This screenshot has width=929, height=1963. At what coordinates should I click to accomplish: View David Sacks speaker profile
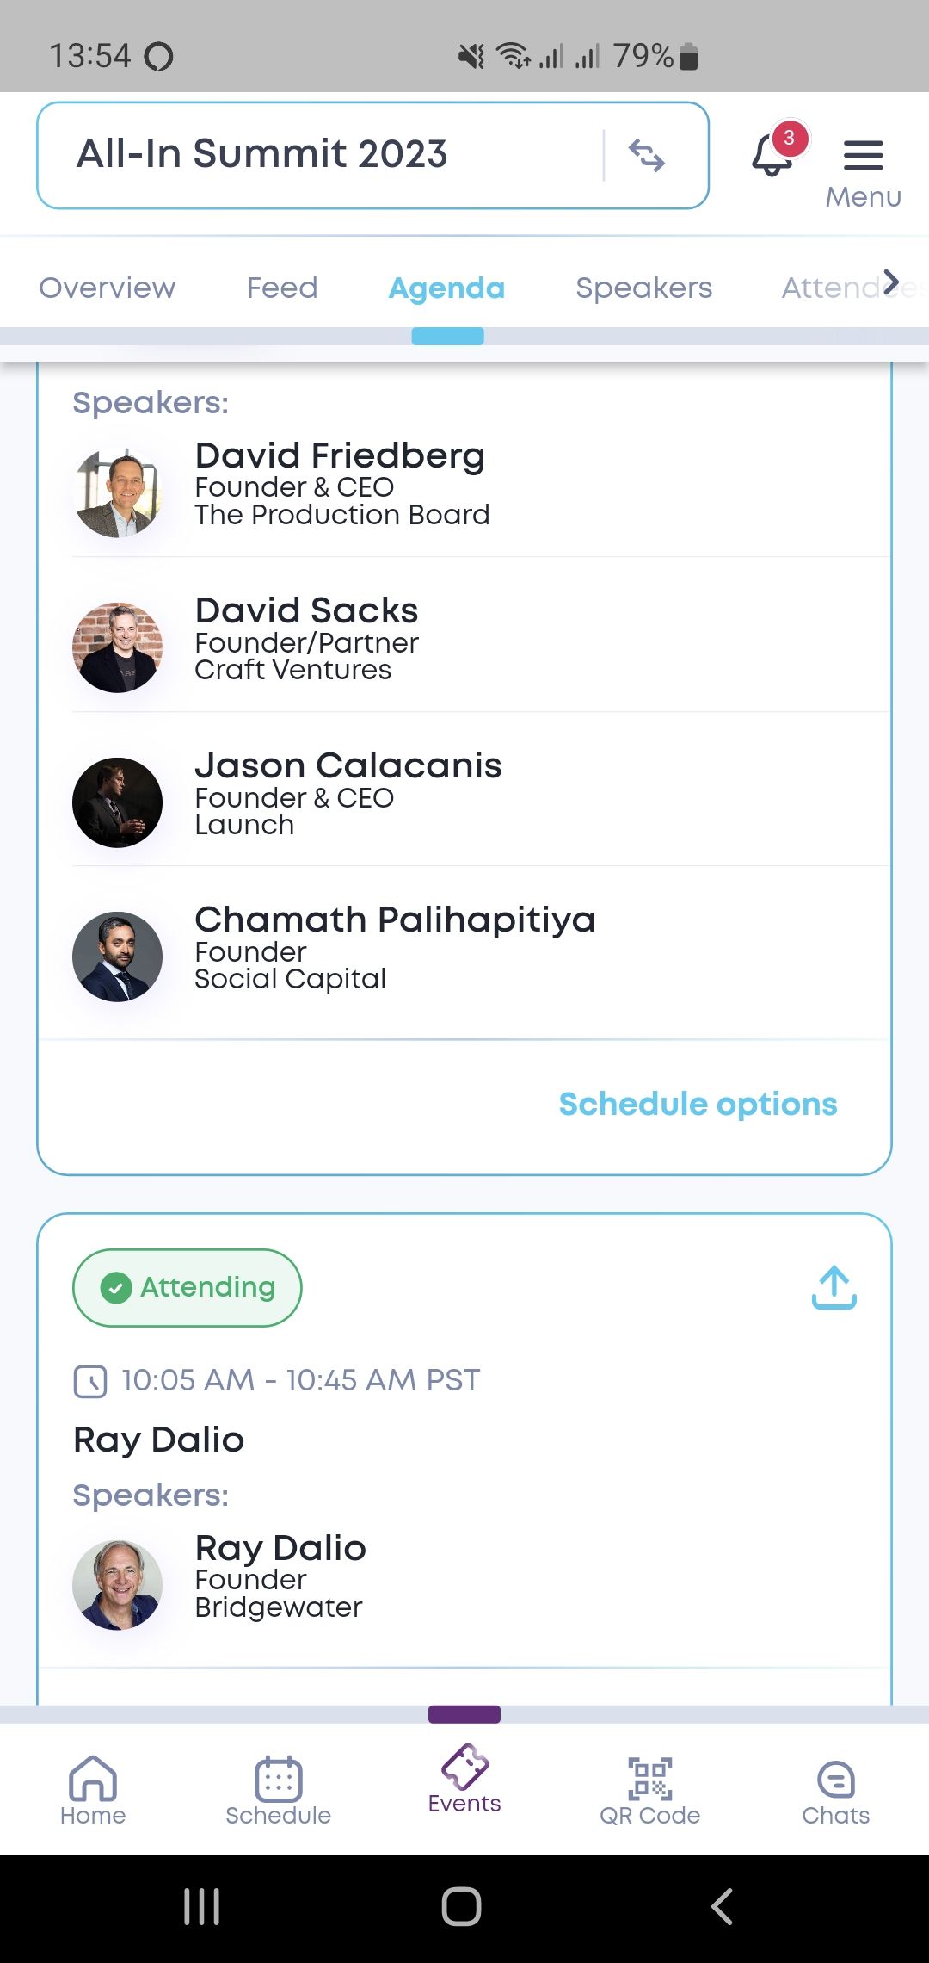pos(307,639)
